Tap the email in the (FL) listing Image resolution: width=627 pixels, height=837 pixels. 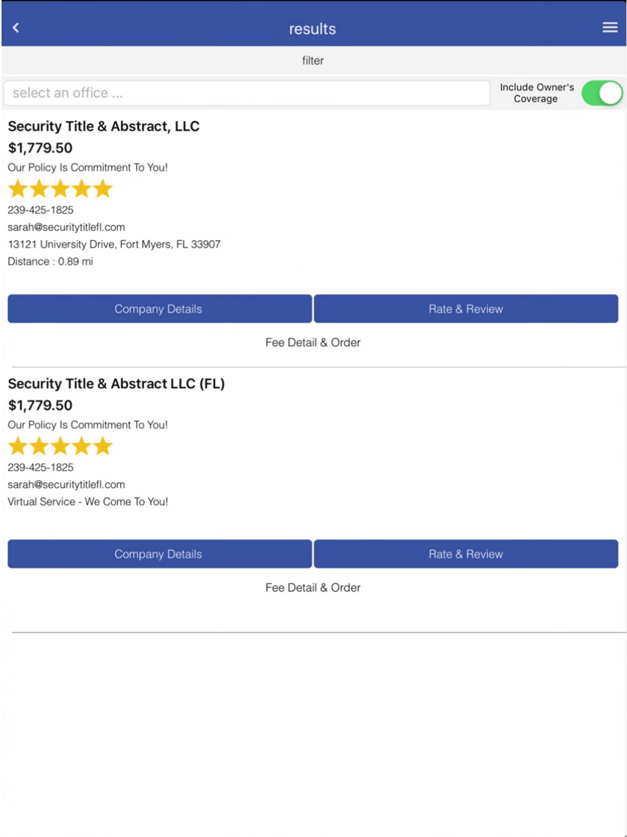pos(66,484)
